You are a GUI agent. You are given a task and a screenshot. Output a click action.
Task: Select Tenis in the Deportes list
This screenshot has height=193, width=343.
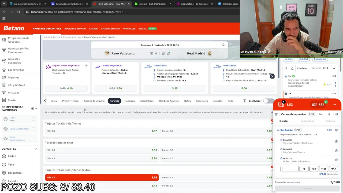(x=11, y=165)
